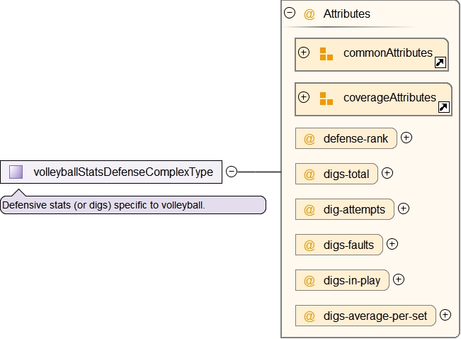Click the coverageAttributes reference arrow icon

point(443,108)
